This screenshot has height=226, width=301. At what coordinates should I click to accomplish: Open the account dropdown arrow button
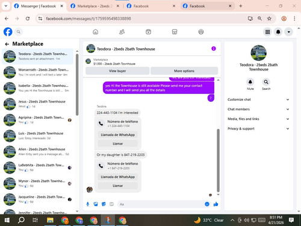pos(288,32)
